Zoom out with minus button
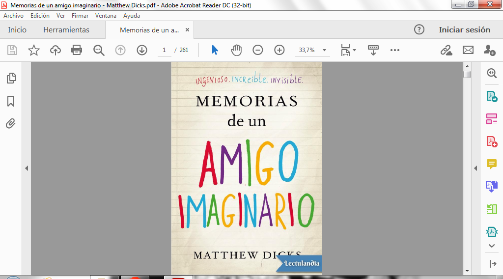Image resolution: width=503 pixels, height=279 pixels. 257,50
